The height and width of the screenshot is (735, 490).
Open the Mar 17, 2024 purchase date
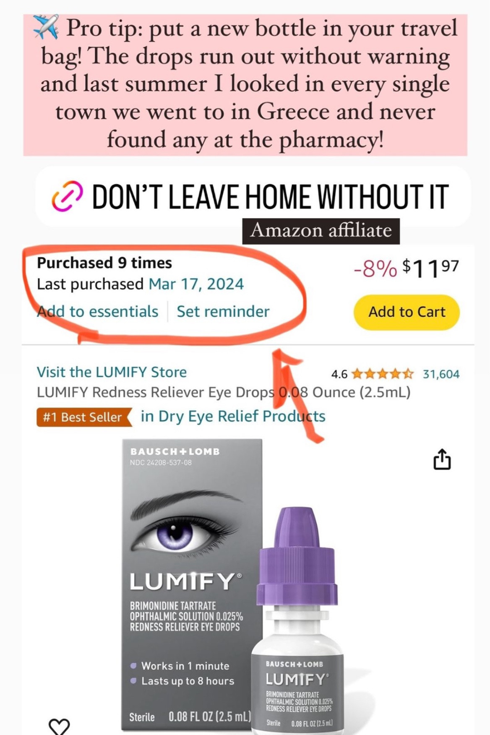[x=196, y=284]
